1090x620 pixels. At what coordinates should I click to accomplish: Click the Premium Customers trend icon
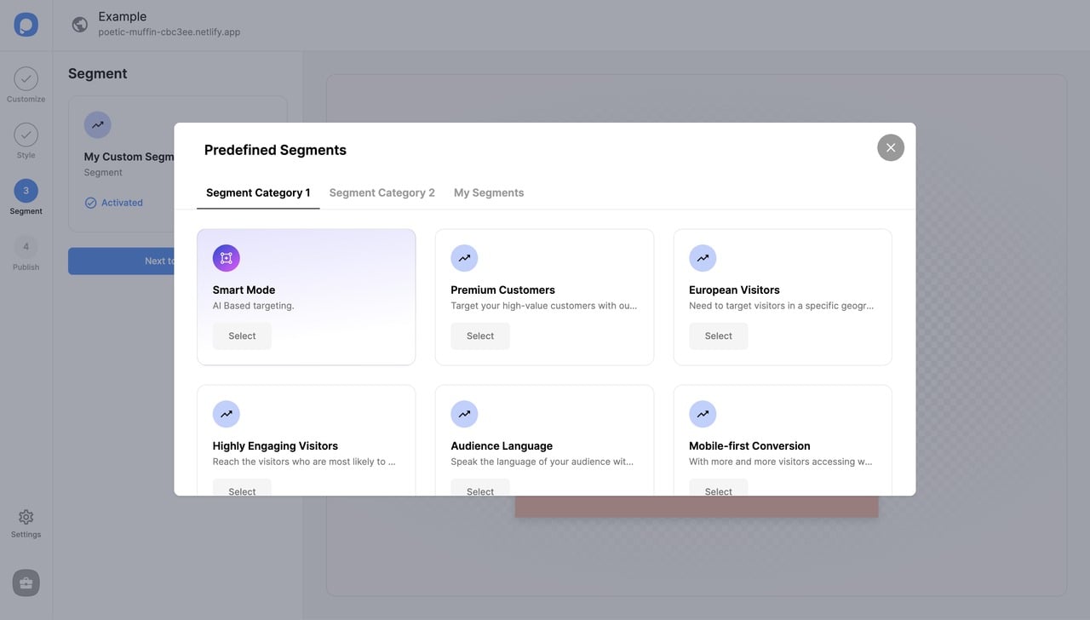pos(464,258)
